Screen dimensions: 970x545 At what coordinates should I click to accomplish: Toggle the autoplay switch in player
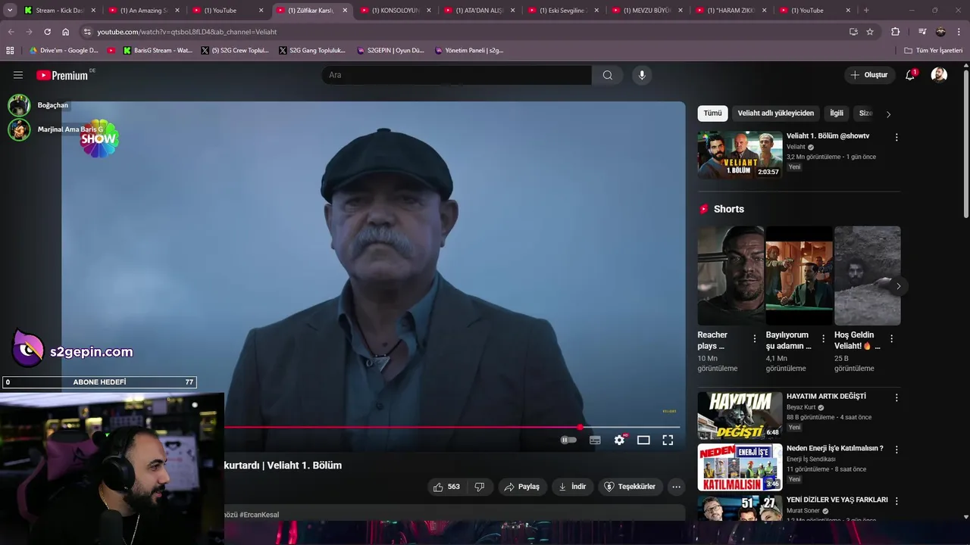(x=568, y=440)
